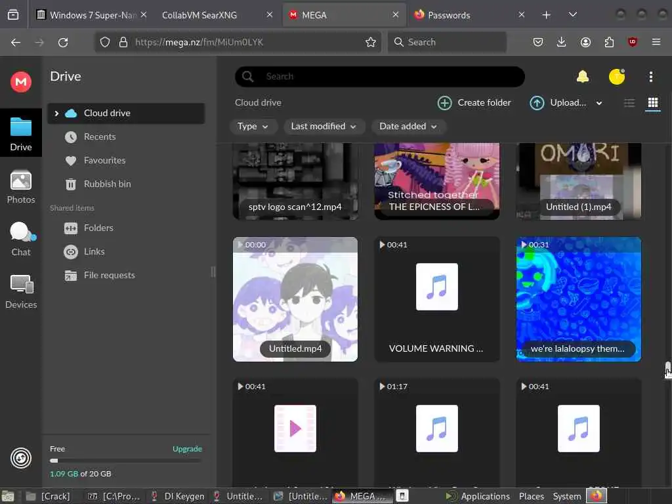Viewport: 672px width, 504px height.
Task: Open Untitled (1).mp4 thumbnail
Action: point(579,181)
